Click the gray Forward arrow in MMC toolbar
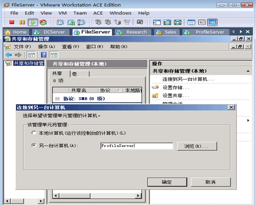 click(18, 55)
